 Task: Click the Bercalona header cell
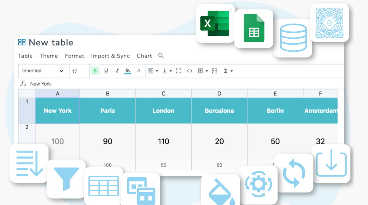[x=220, y=111]
